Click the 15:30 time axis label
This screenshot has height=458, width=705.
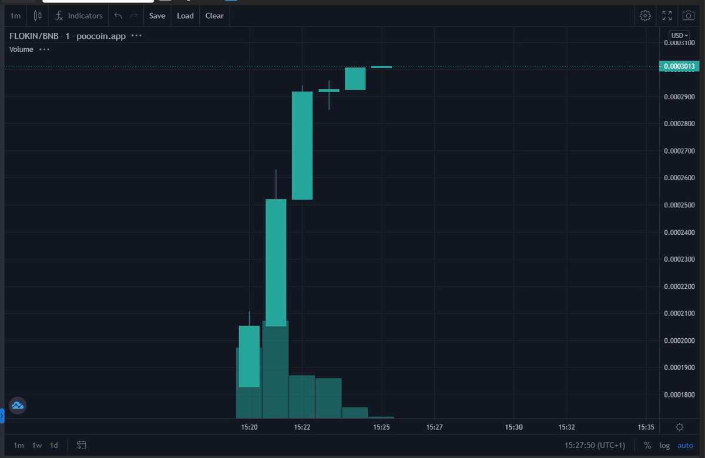(x=513, y=427)
